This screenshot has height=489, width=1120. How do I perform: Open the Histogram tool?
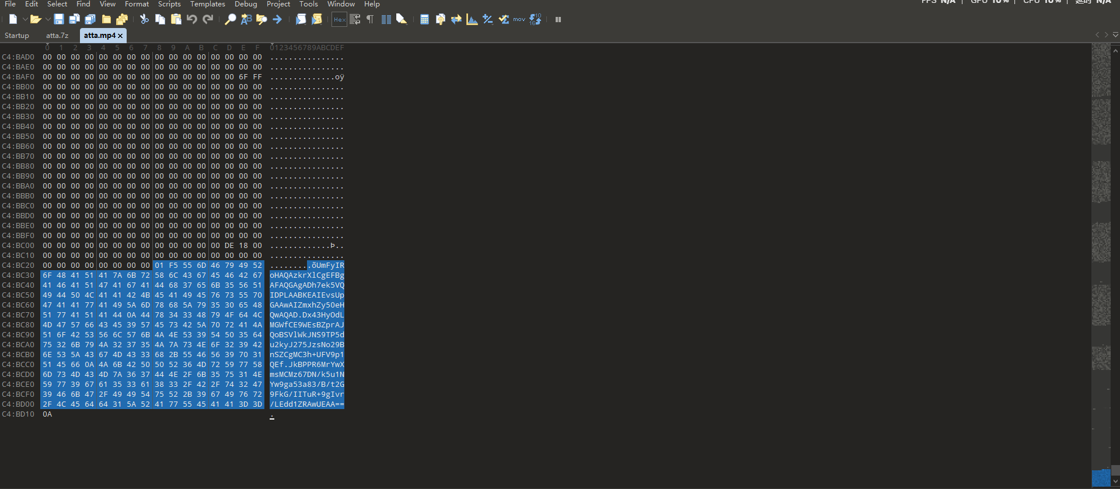click(472, 19)
